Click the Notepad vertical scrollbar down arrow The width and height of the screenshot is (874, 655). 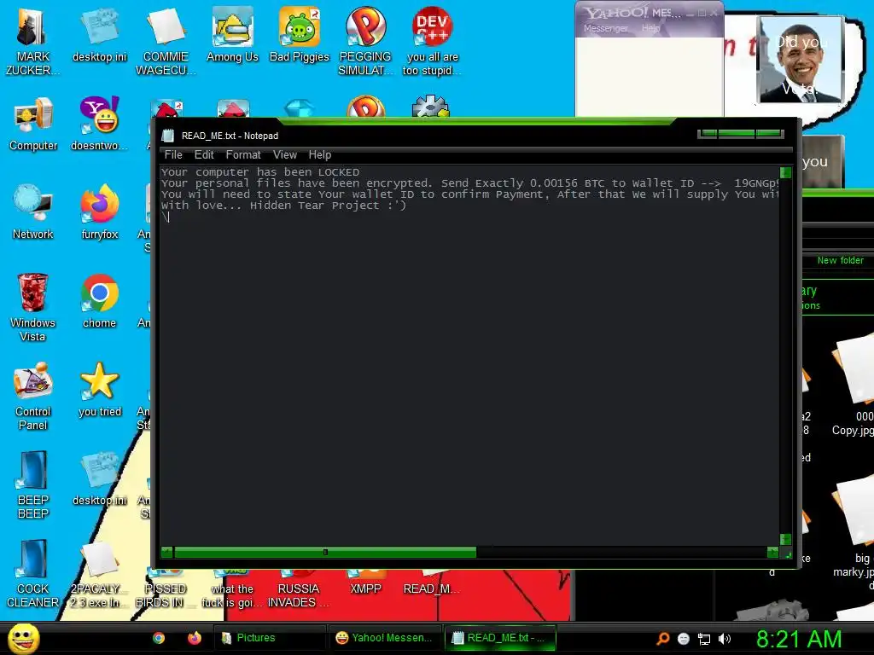point(786,539)
